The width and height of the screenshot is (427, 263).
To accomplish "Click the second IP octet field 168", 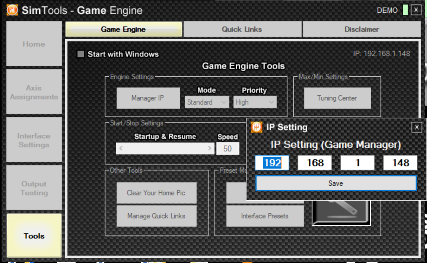I will pos(315,163).
